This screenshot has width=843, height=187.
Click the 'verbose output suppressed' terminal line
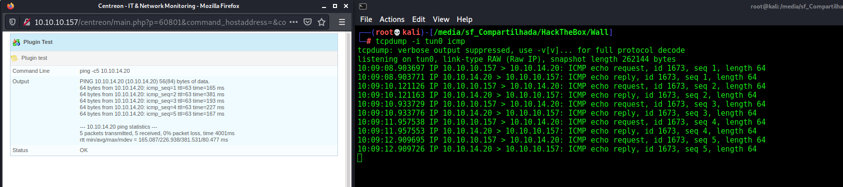tap(521, 50)
